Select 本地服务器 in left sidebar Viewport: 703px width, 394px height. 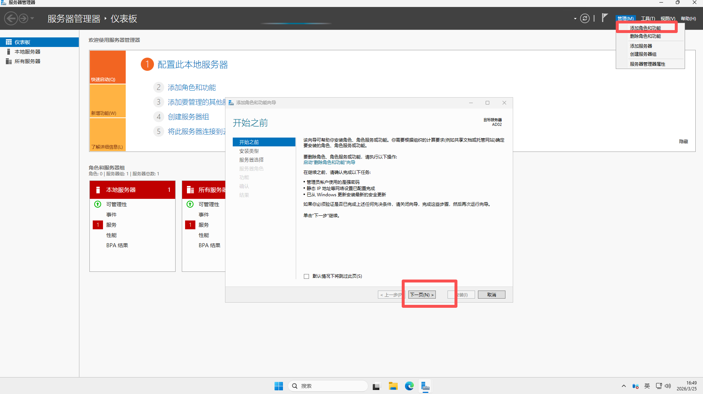click(x=27, y=52)
